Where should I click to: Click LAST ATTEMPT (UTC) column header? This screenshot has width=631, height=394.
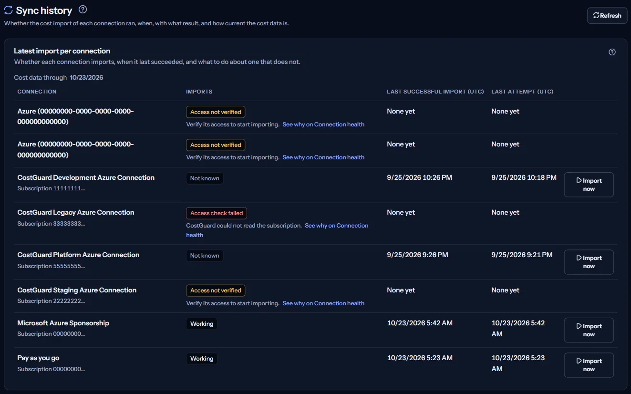(522, 92)
